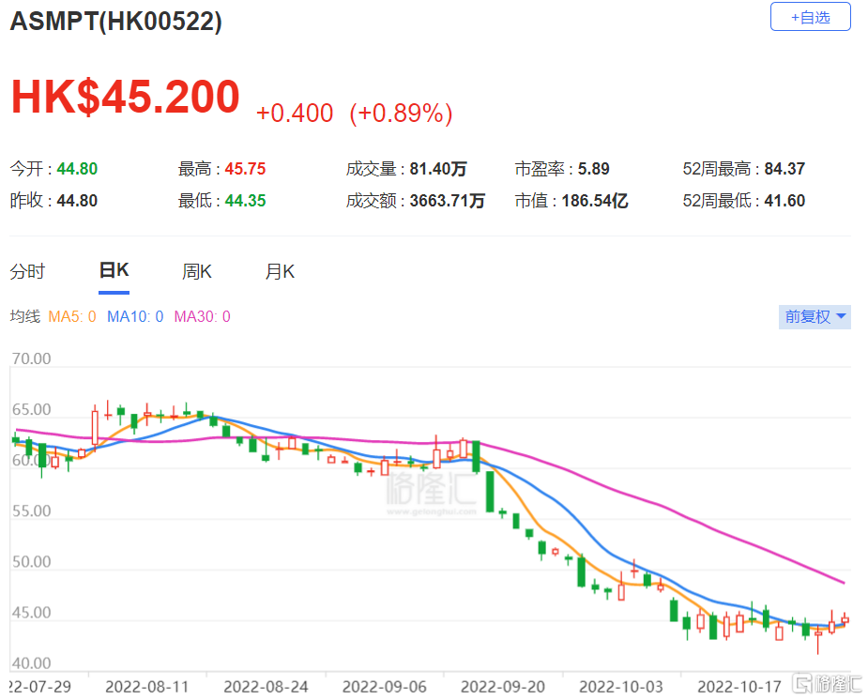Click the MA10 moving average label
Viewport: 868px width, 700px height.
[x=135, y=316]
